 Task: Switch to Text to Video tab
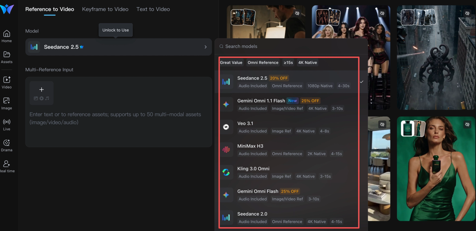coord(153,9)
